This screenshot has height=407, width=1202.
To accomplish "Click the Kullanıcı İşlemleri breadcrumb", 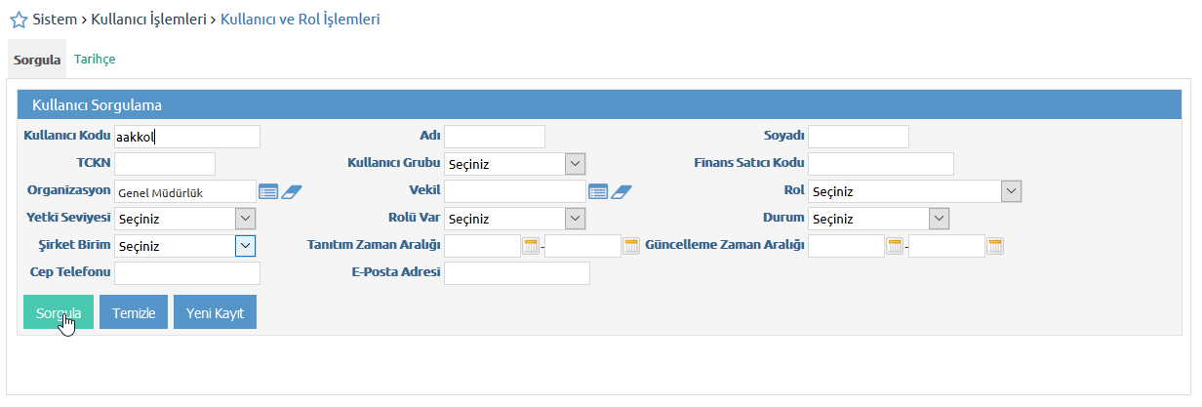I will coord(148,20).
